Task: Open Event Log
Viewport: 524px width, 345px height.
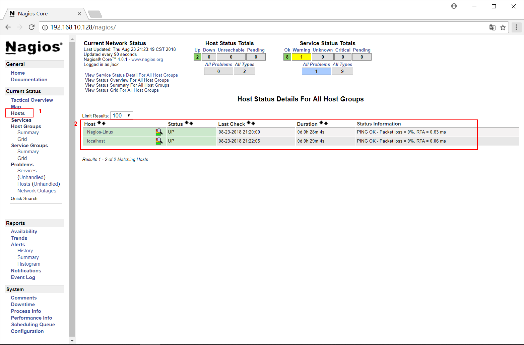Action: pos(23,277)
